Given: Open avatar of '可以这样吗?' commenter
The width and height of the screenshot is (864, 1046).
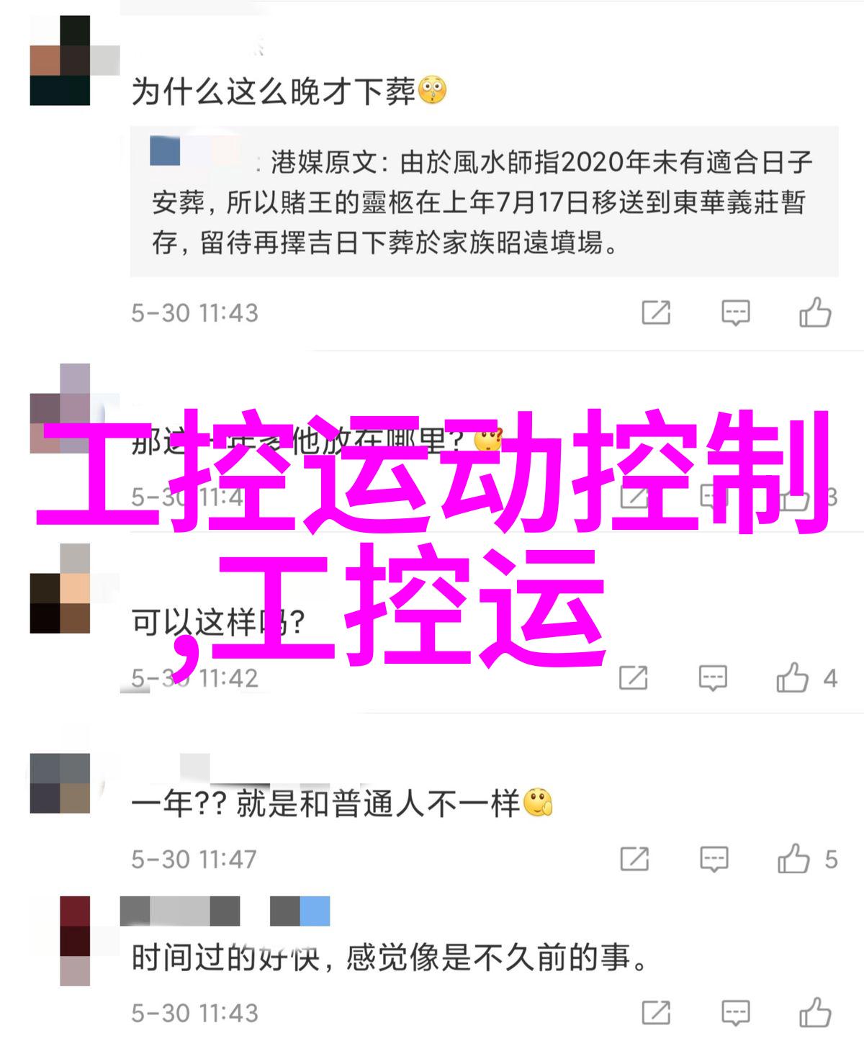Looking at the screenshot, I should coord(60,588).
